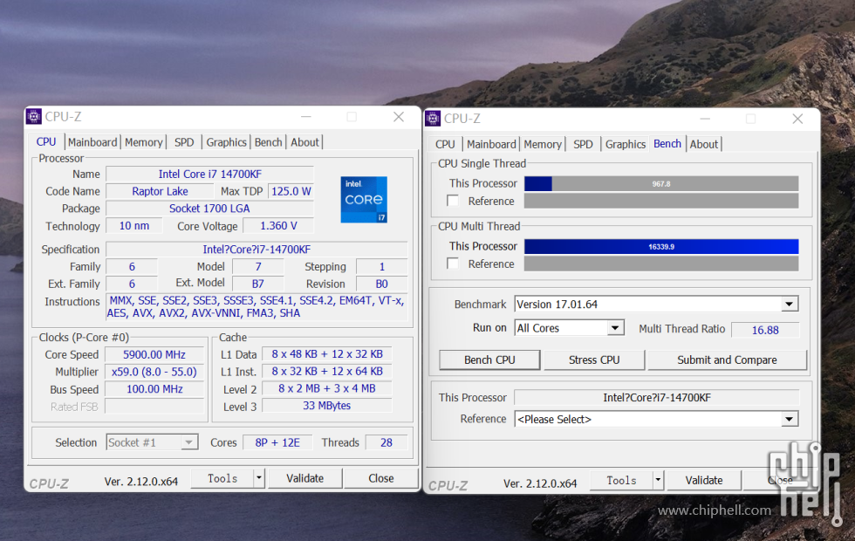
Task: Open Mainboard tab in right window
Action: pyautogui.click(x=491, y=145)
